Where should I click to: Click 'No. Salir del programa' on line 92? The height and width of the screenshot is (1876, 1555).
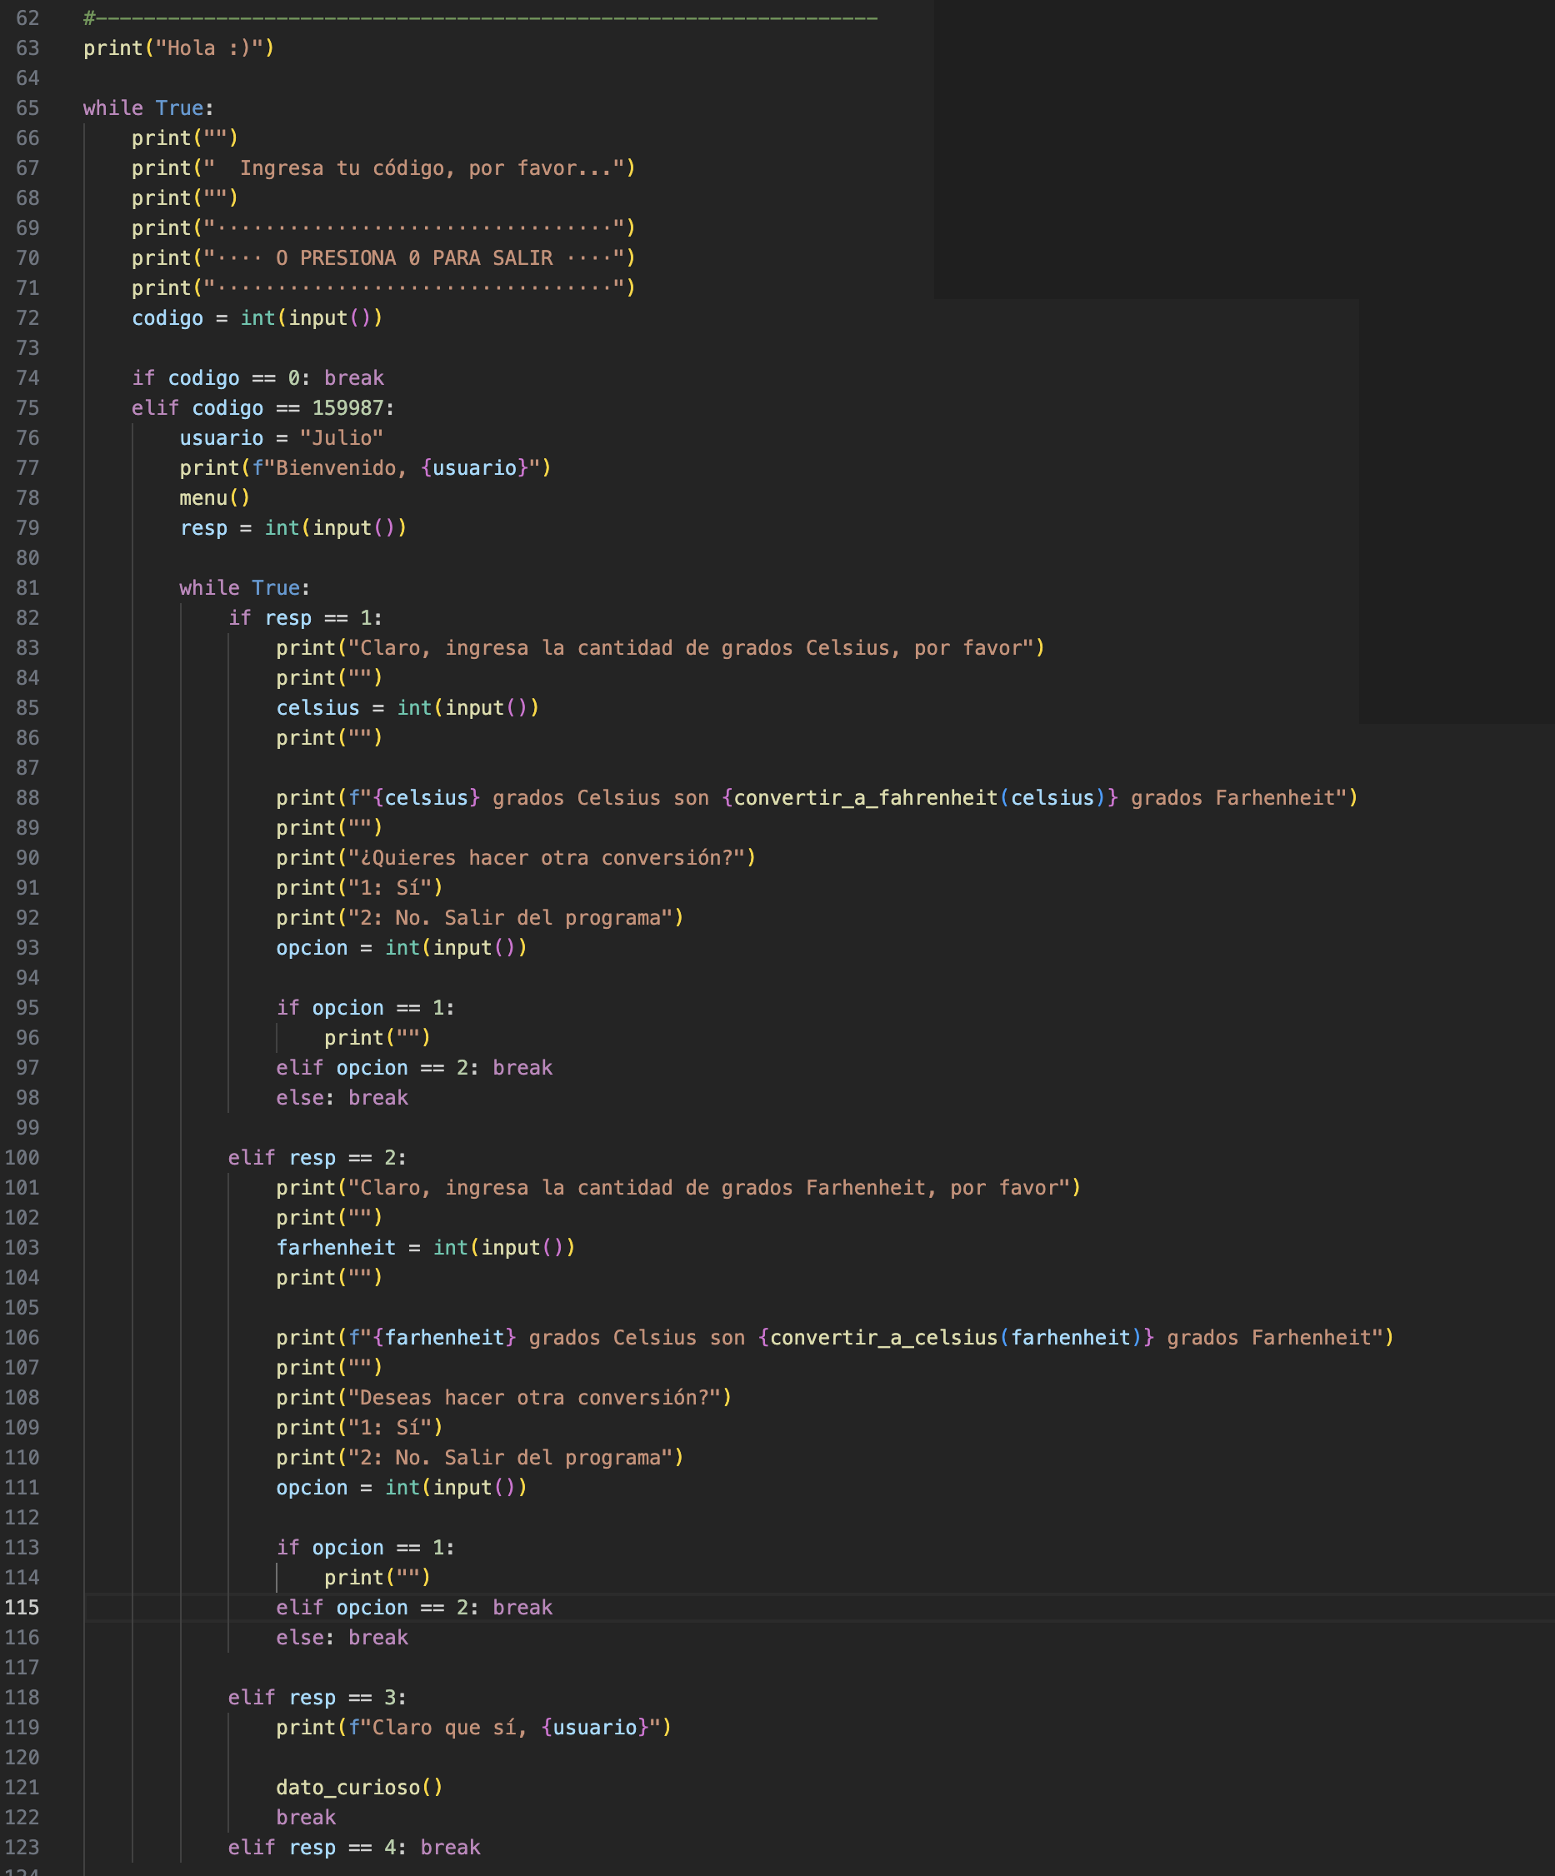(x=528, y=918)
